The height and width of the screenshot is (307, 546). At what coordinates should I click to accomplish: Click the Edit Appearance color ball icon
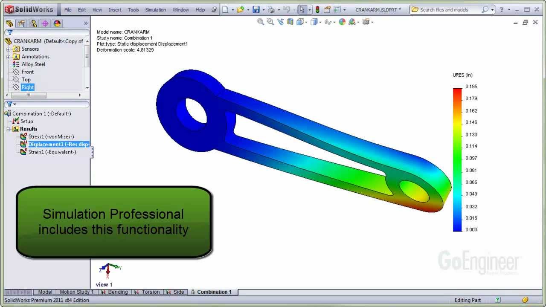342,22
